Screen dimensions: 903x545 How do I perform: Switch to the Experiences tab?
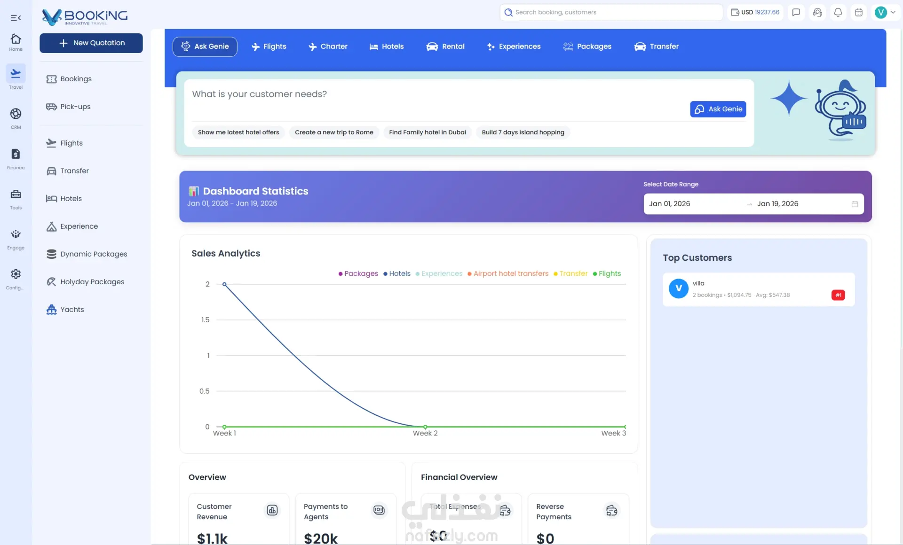point(514,47)
